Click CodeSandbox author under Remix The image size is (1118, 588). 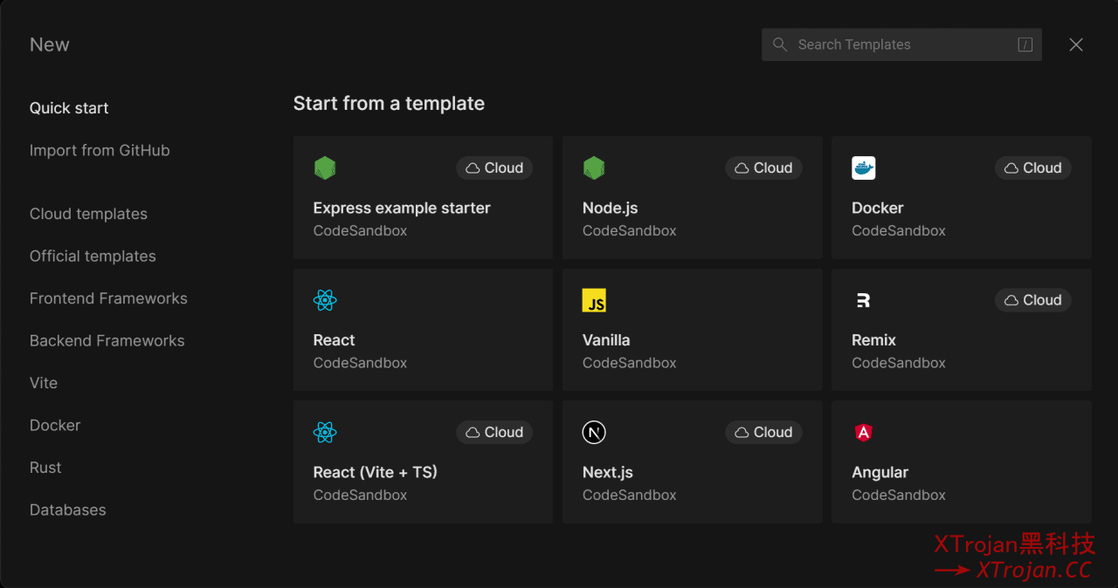click(899, 363)
